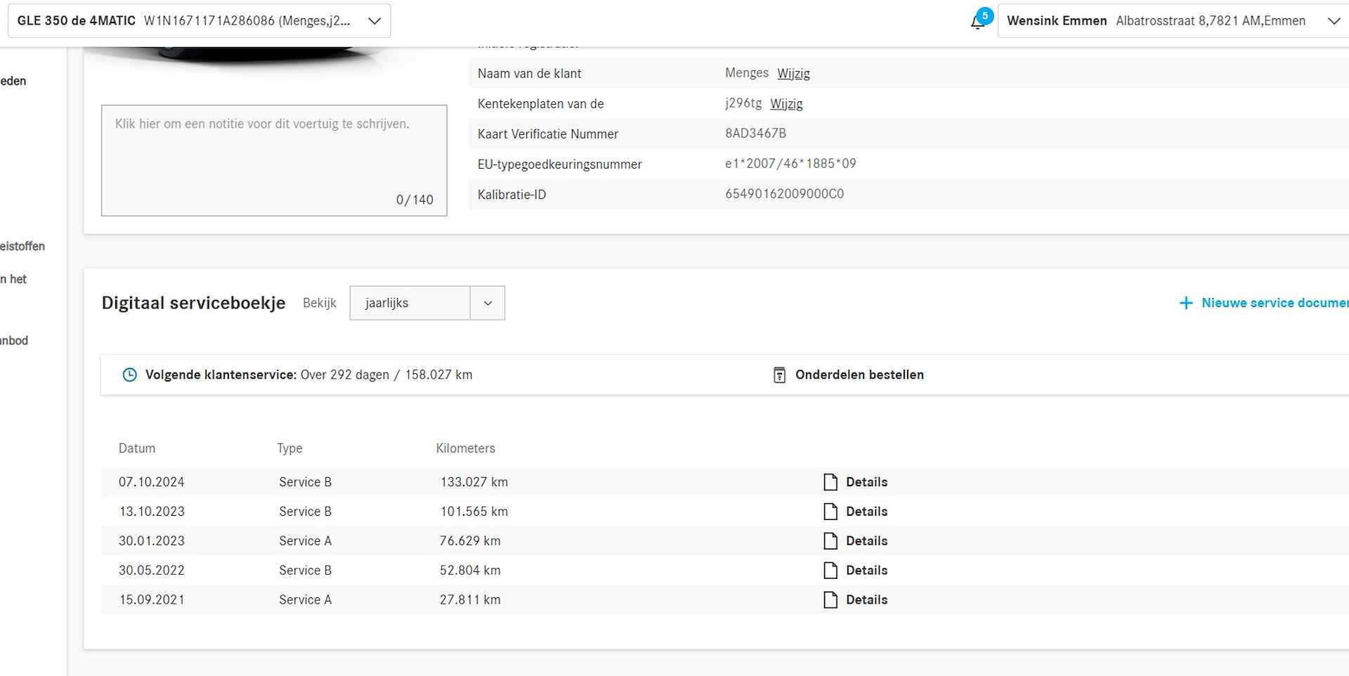
Task: Click the Type column header
Action: point(289,448)
